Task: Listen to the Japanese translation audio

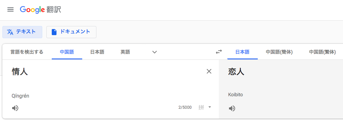Action: (232, 108)
